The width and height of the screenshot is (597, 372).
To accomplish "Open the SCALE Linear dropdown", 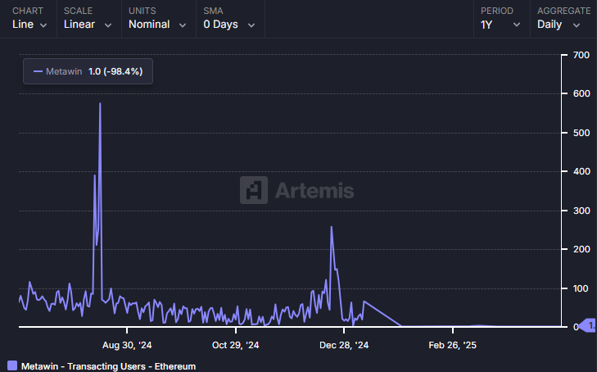I will click(x=88, y=25).
